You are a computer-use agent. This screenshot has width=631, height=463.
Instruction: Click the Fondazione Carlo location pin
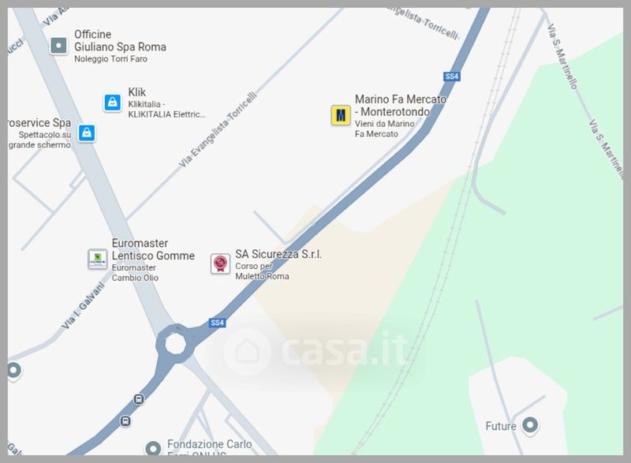click(153, 448)
